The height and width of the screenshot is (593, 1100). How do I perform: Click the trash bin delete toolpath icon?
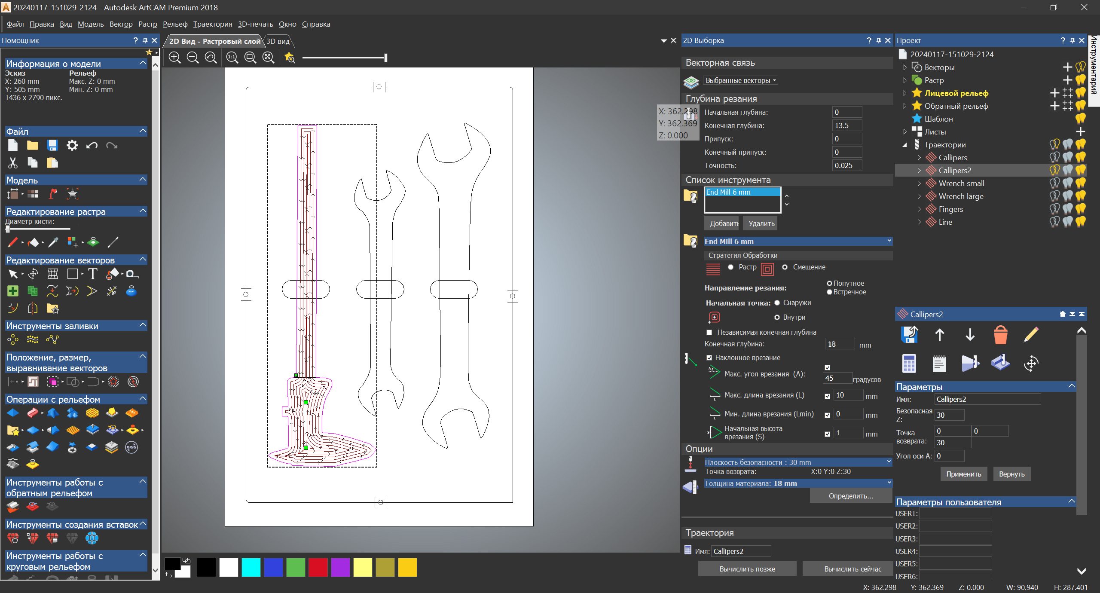(1000, 335)
